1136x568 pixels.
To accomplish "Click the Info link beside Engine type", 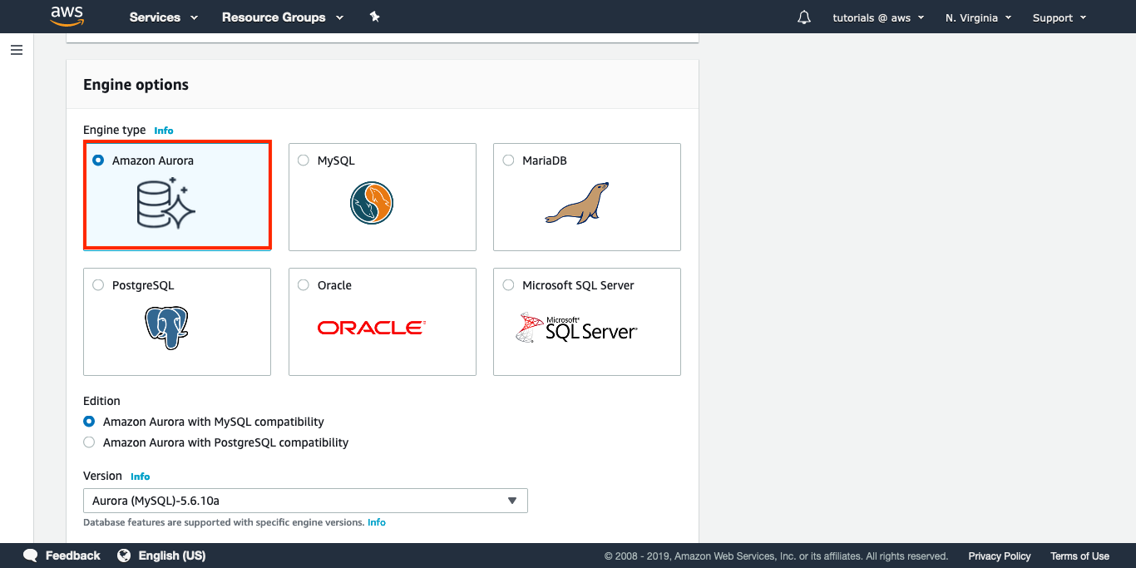I will [164, 131].
